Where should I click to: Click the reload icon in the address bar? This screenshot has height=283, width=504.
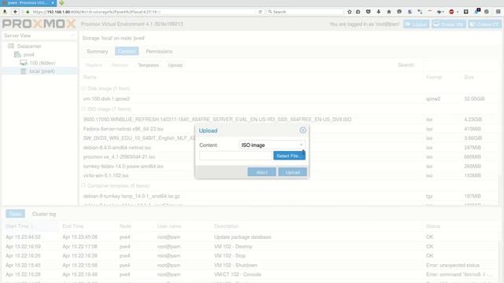[260, 12]
